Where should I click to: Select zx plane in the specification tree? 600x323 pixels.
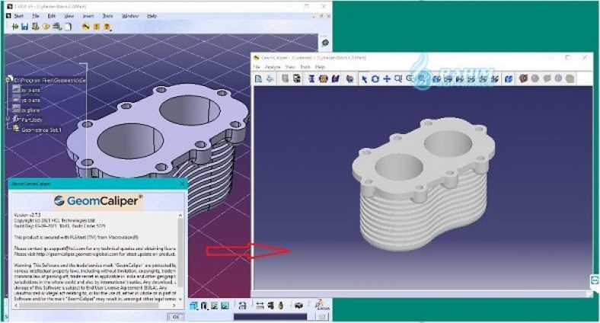(x=30, y=110)
